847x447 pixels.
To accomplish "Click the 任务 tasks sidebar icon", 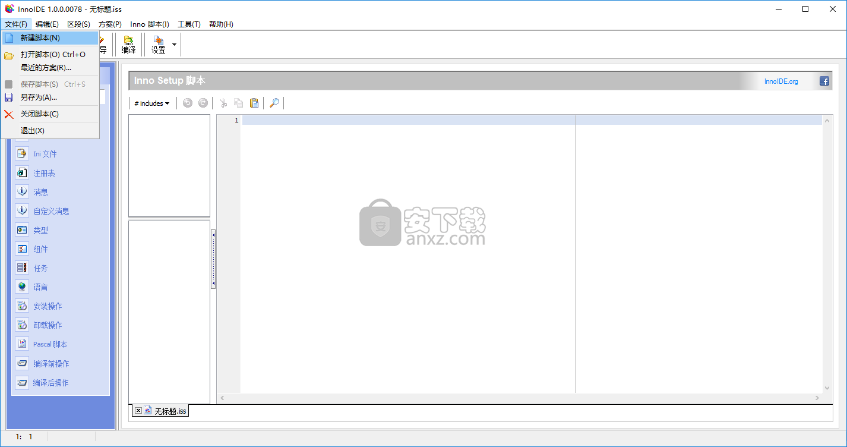I will (x=22, y=267).
